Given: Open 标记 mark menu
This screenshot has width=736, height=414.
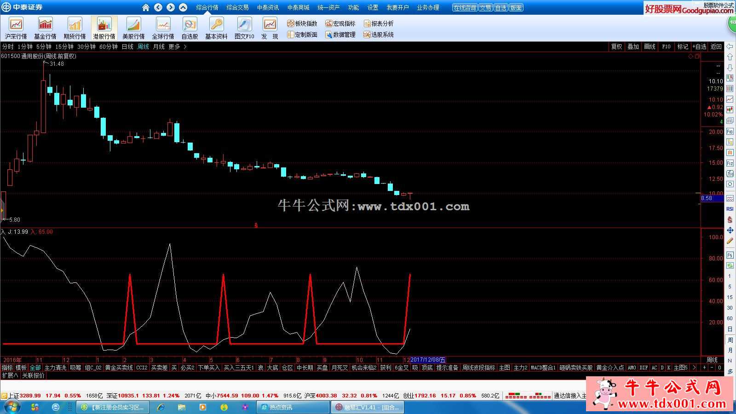Looking at the screenshot, I should [x=683, y=46].
